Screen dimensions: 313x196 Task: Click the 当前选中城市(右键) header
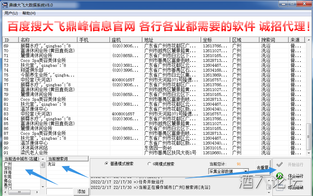22,159
